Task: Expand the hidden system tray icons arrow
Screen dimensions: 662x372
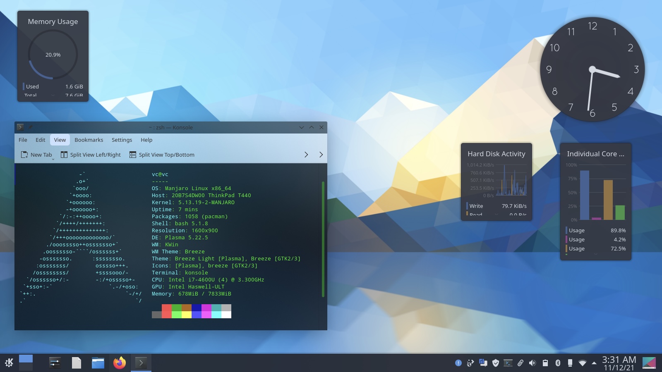Action: (x=594, y=363)
